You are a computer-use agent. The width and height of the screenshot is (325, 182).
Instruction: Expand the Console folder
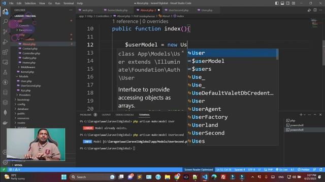click(x=24, y=26)
